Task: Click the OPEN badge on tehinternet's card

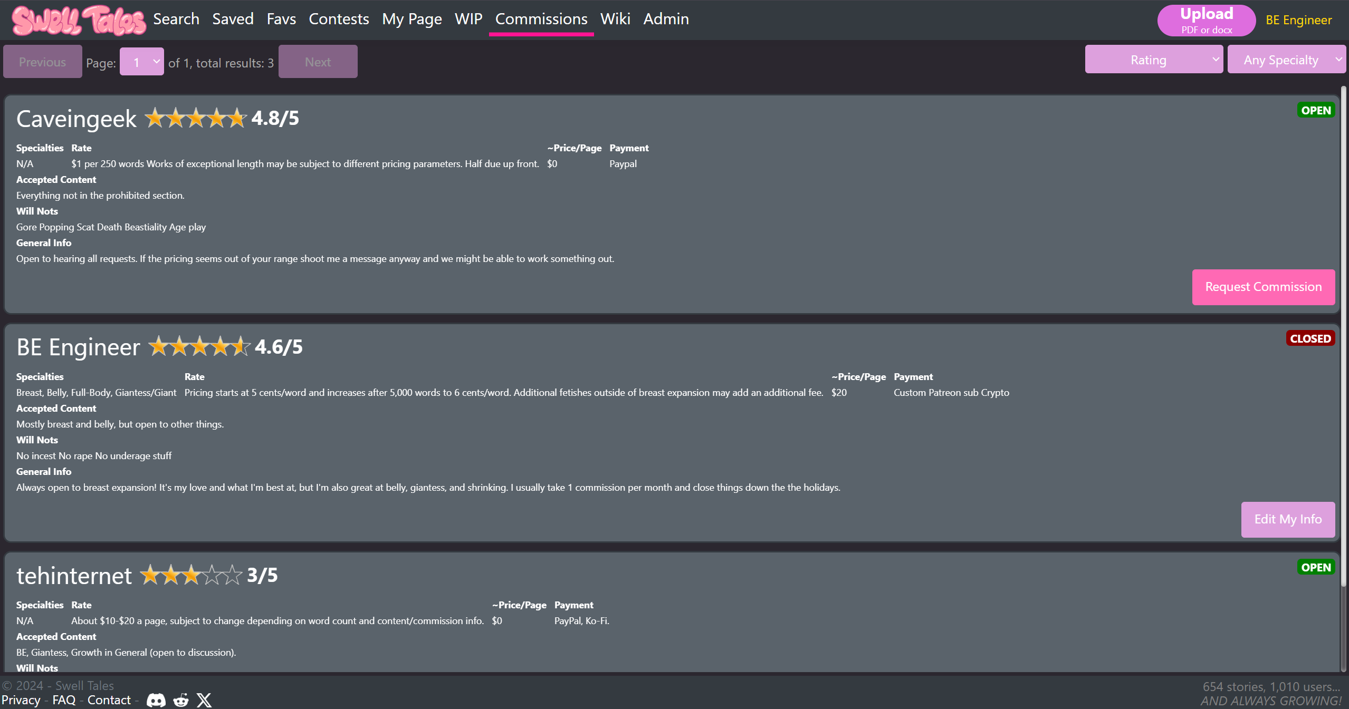Action: pyautogui.click(x=1316, y=567)
